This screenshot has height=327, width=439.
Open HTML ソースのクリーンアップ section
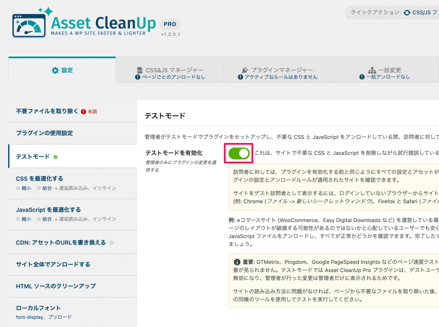pyautogui.click(x=73, y=286)
